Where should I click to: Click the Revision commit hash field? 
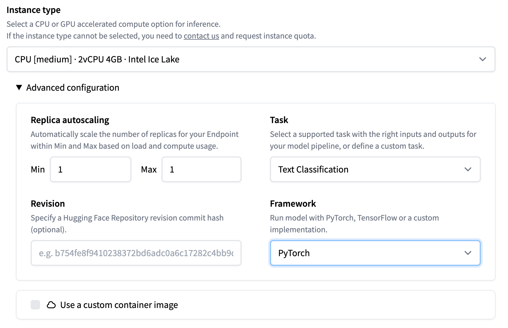[x=136, y=253]
